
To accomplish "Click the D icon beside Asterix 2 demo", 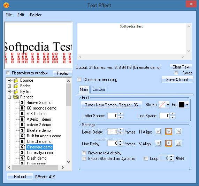I will 22,125.
